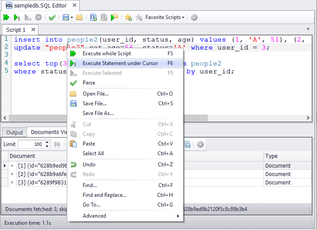Screen dimensions: 317x230
Task: Click the Open file folder toolbar icon
Action: pos(80,17)
